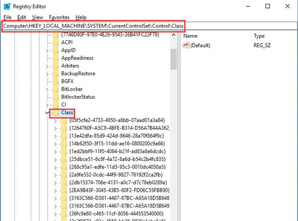The width and height of the screenshot is (298, 221).
Task: Open the Favorites menu
Action: 59,17
